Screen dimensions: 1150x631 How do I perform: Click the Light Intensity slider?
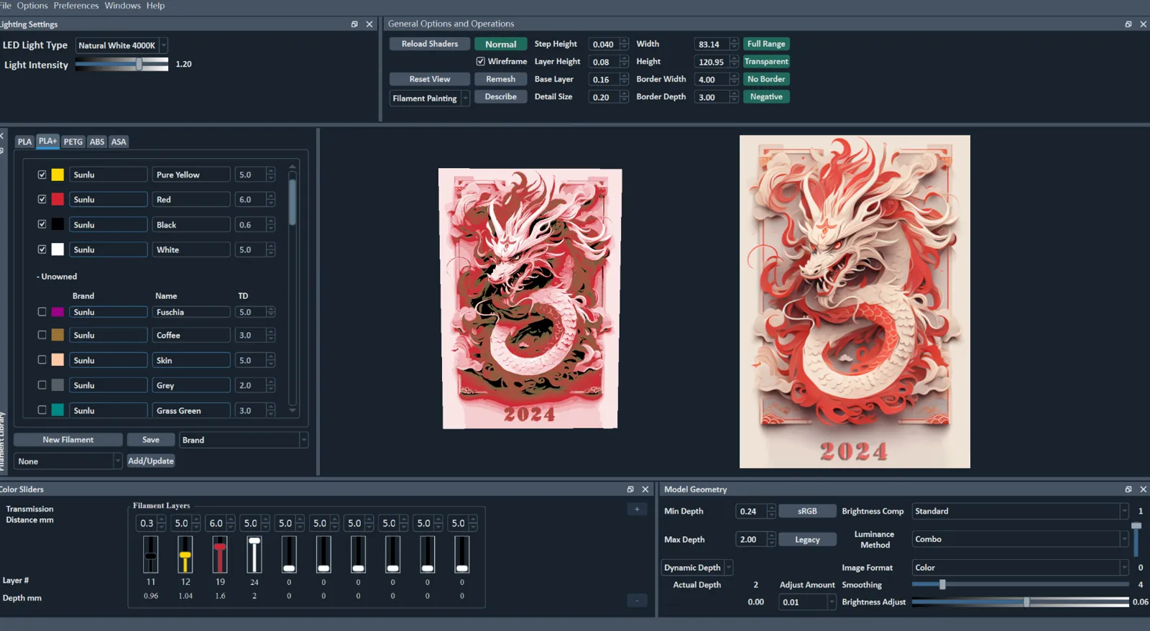click(121, 64)
